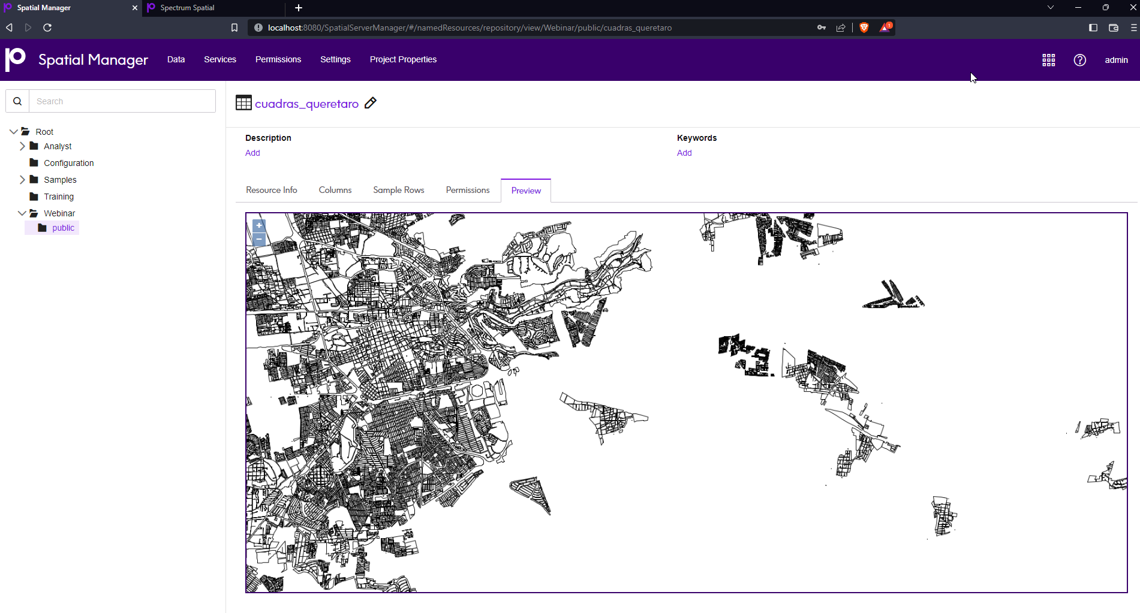Click browser back arrow

10,28
